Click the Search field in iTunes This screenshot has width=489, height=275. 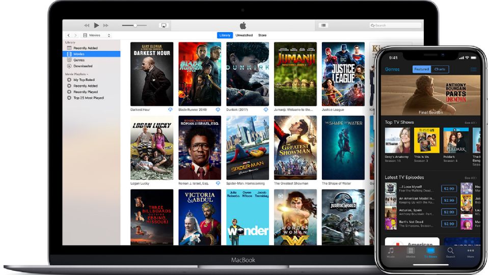click(395, 25)
